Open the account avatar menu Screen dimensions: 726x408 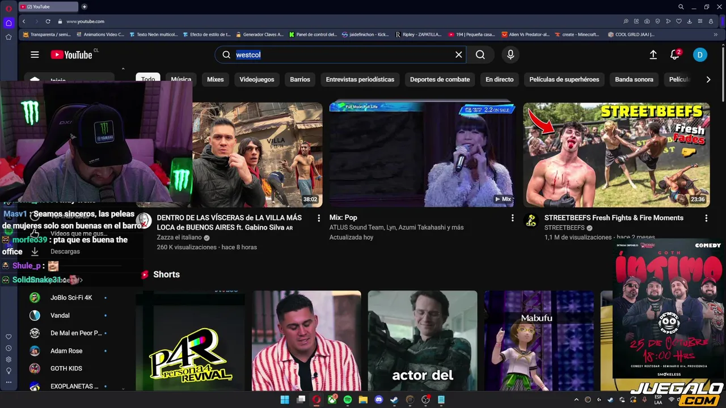[x=700, y=55]
